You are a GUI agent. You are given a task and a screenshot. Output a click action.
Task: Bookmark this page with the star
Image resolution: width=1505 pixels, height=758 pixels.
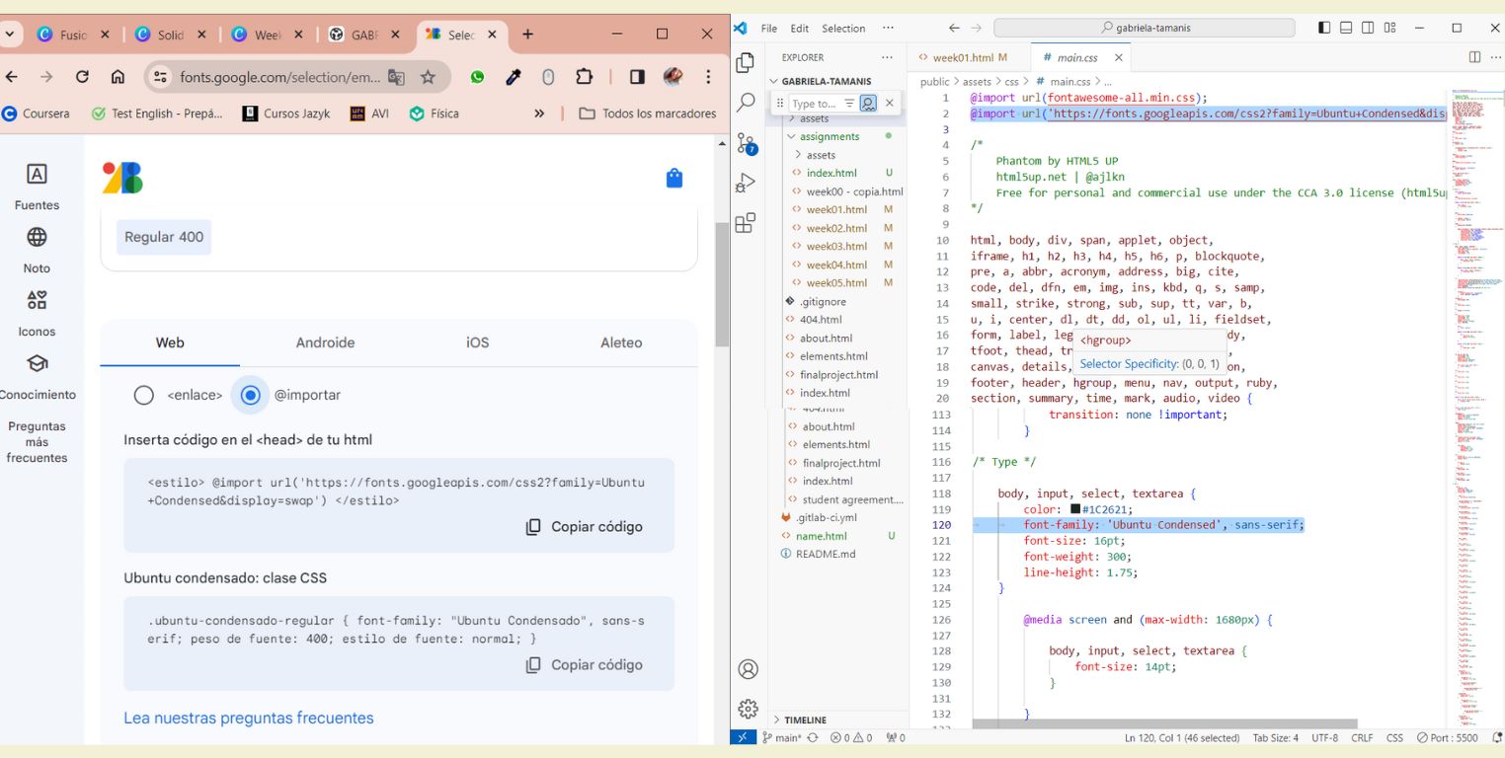pos(428,77)
